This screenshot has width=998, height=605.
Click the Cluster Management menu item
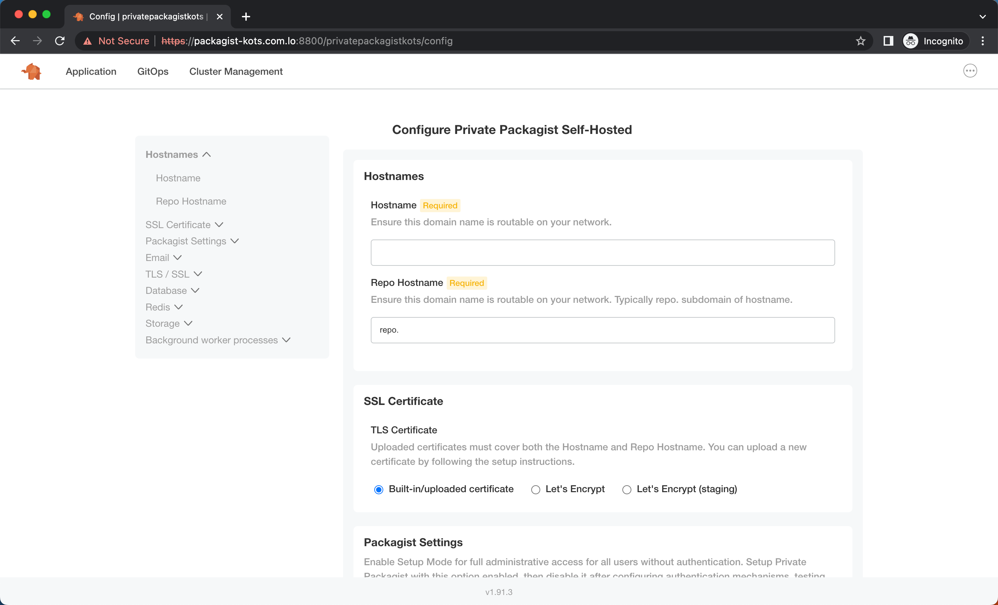pyautogui.click(x=236, y=71)
